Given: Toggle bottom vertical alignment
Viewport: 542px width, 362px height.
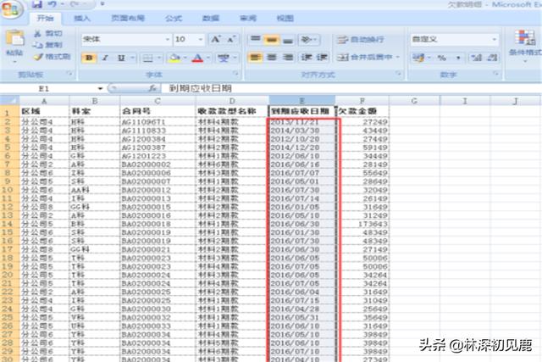Looking at the screenshot, I should click(x=288, y=40).
